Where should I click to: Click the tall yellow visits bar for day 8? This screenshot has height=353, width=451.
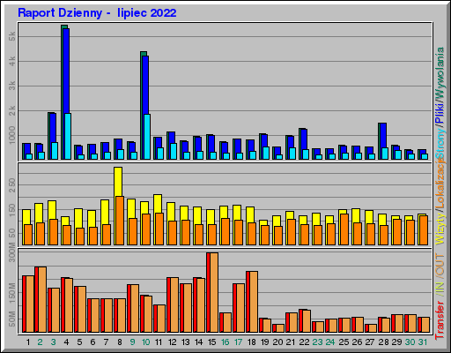coord(118,182)
